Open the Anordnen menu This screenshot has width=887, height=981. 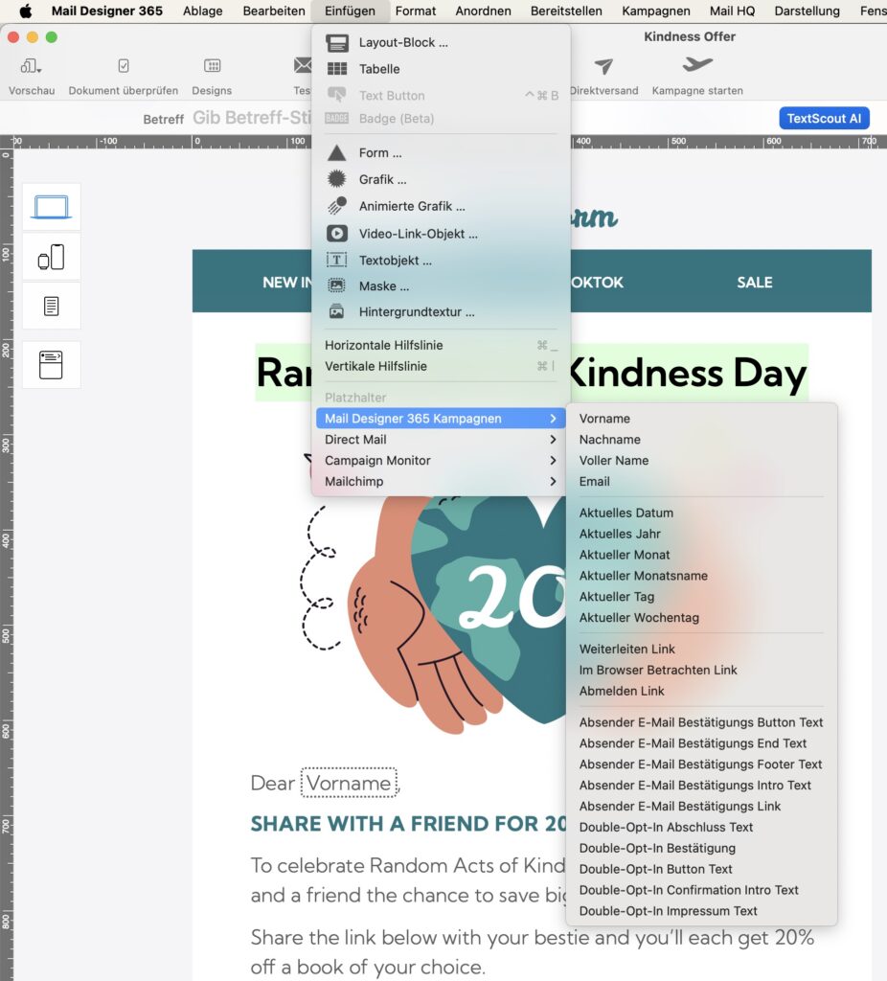[483, 11]
